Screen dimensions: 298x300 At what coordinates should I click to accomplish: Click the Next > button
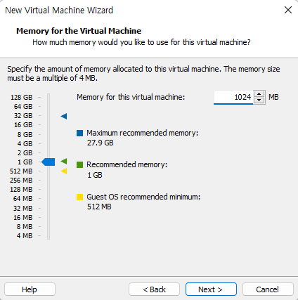pos(211,289)
